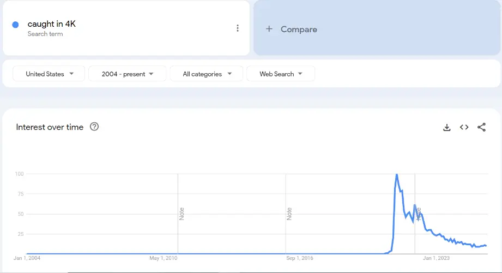Select the Note marker near Sep 2016
The width and height of the screenshot is (502, 273).
click(x=289, y=213)
